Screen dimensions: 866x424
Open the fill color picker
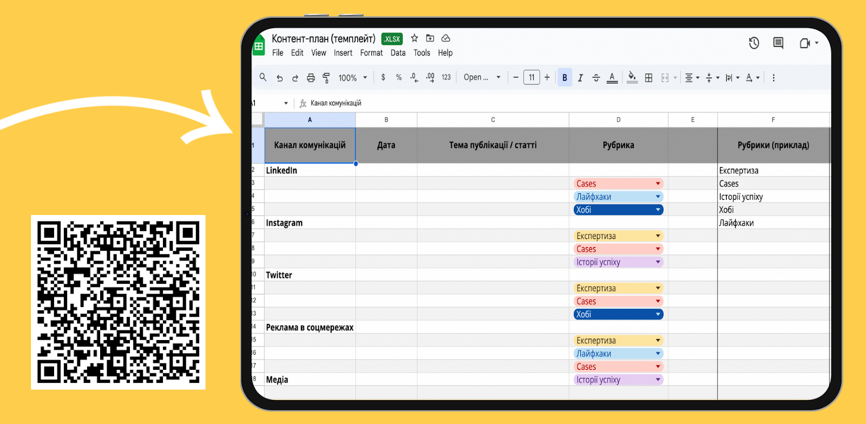pos(632,78)
